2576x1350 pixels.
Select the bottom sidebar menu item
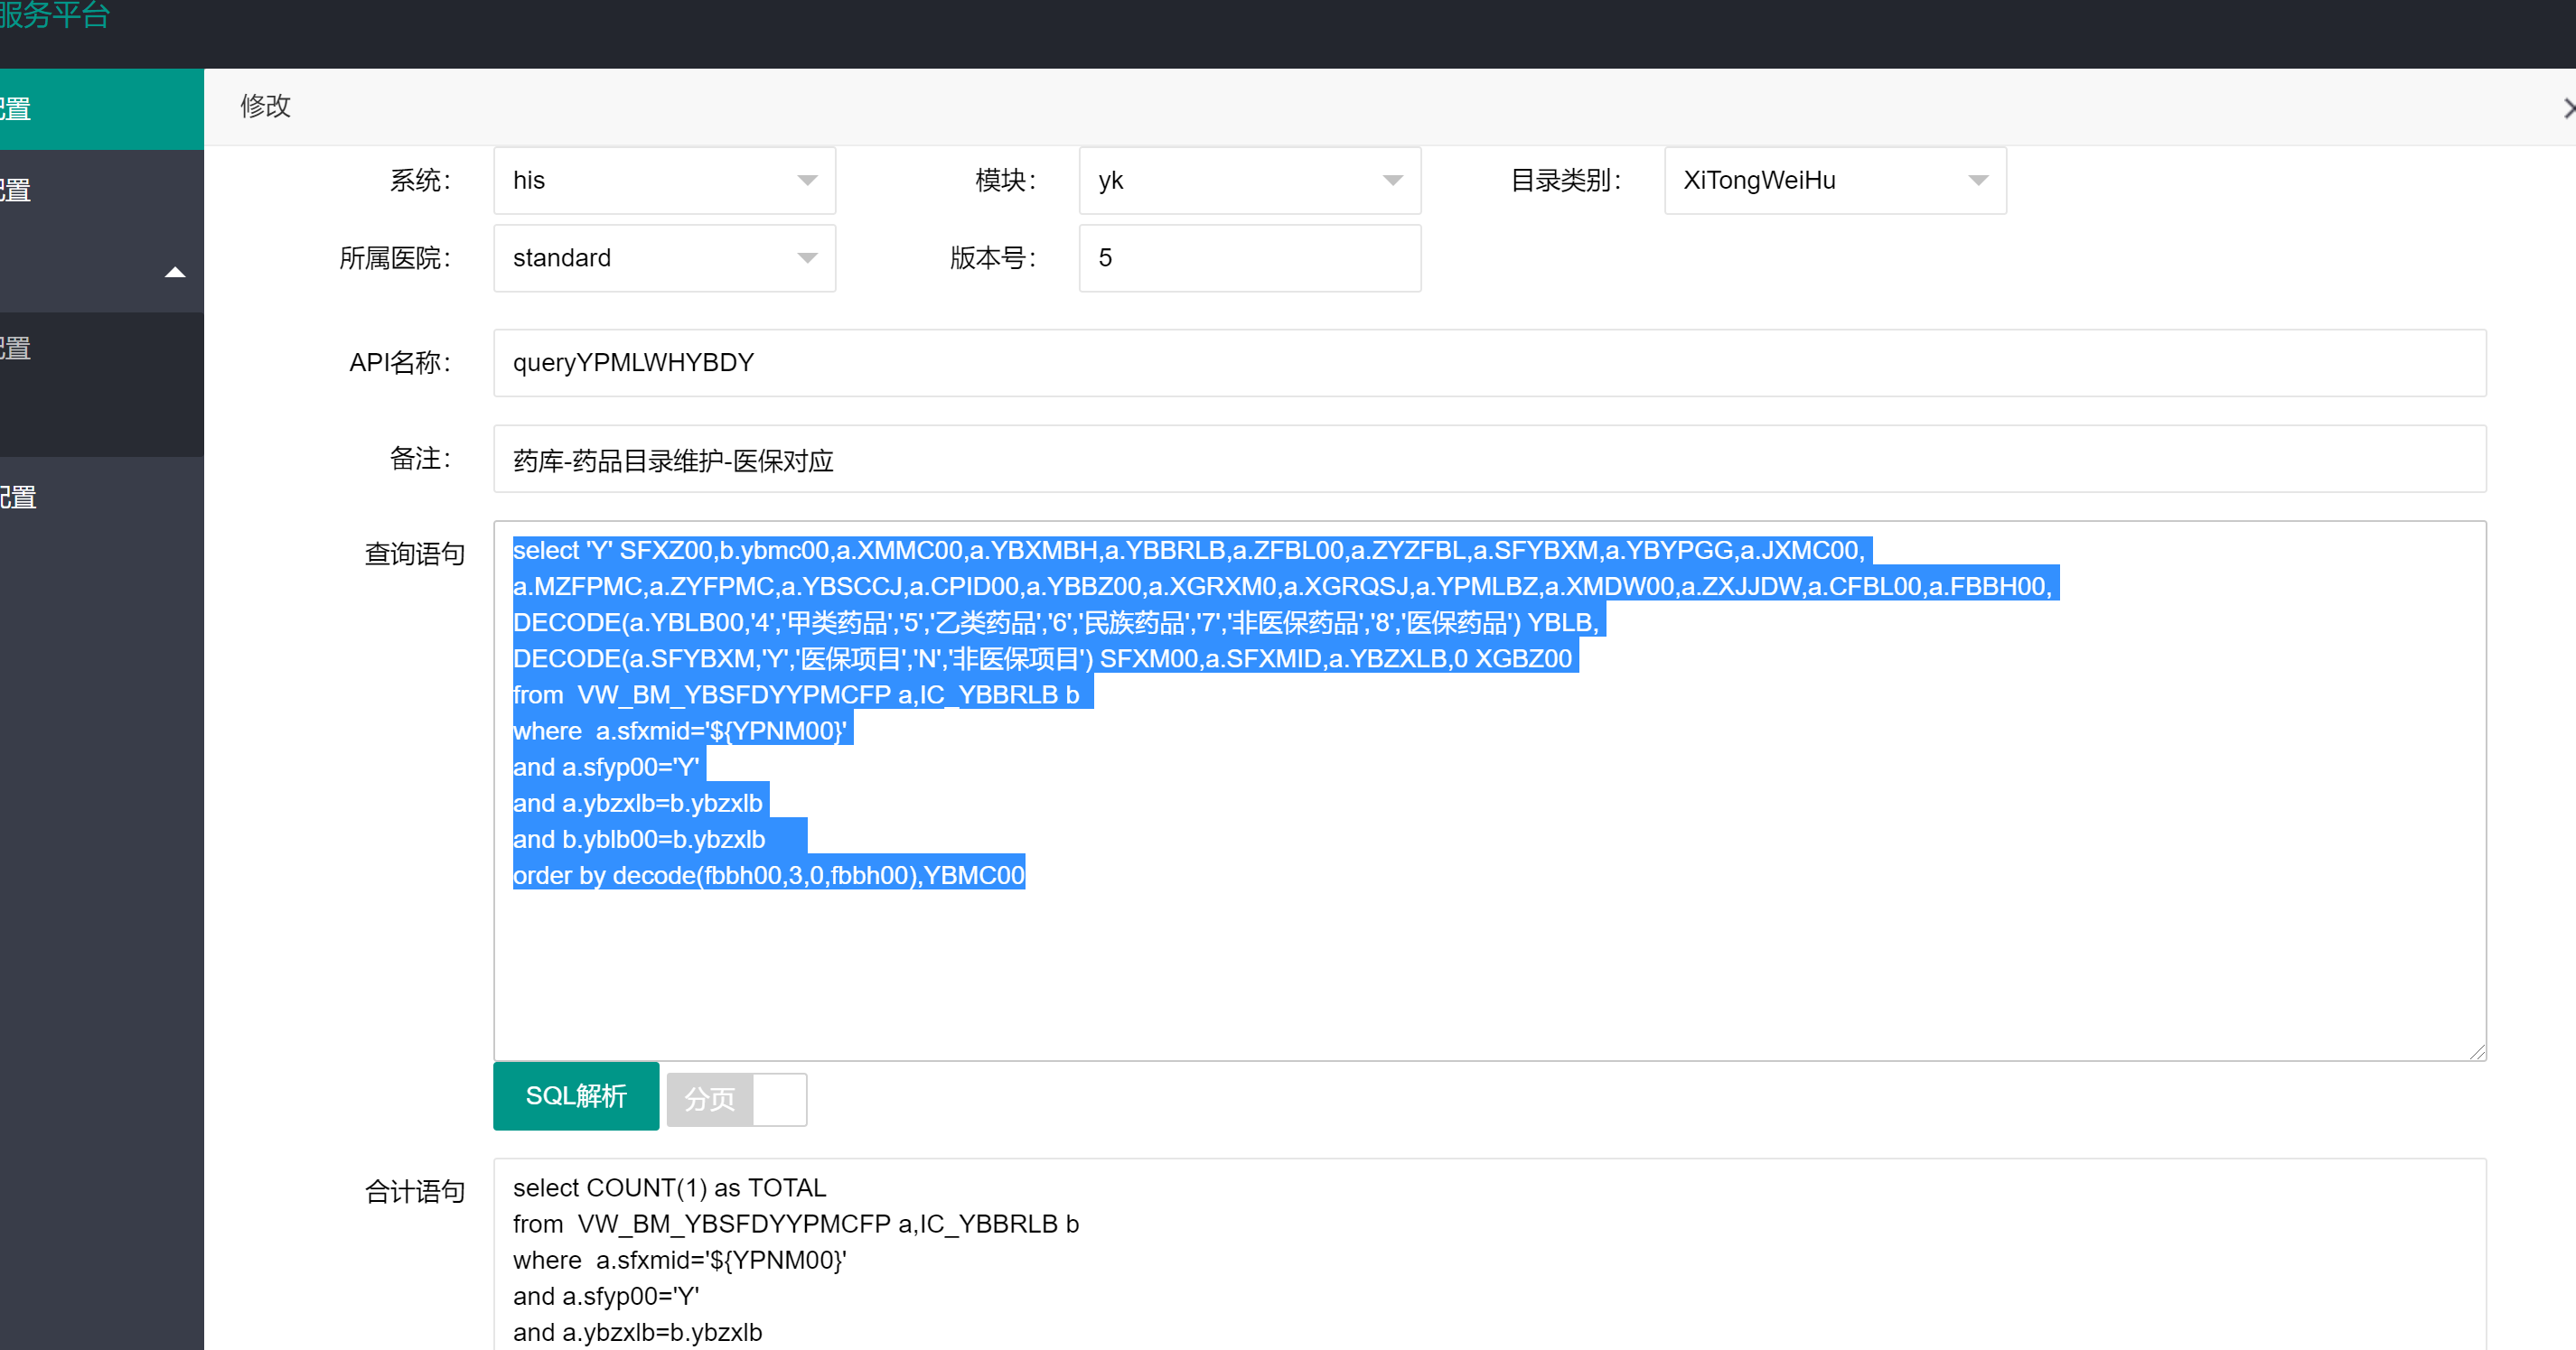(100, 497)
